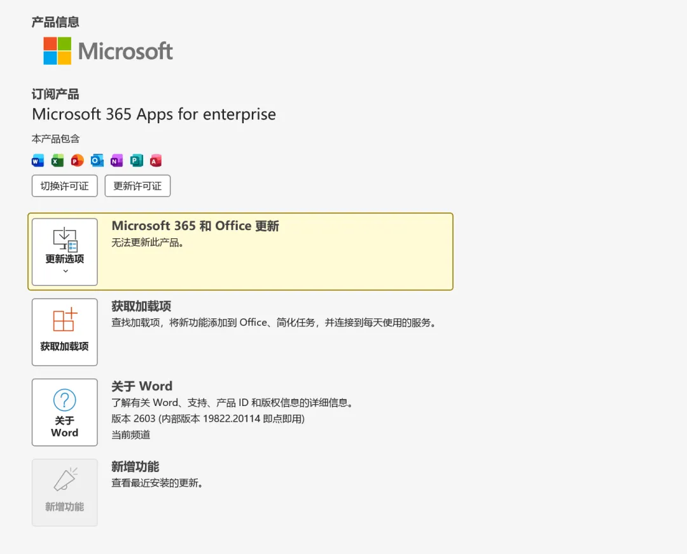Click the red Access app icon
The width and height of the screenshot is (687, 554).
pos(156,161)
